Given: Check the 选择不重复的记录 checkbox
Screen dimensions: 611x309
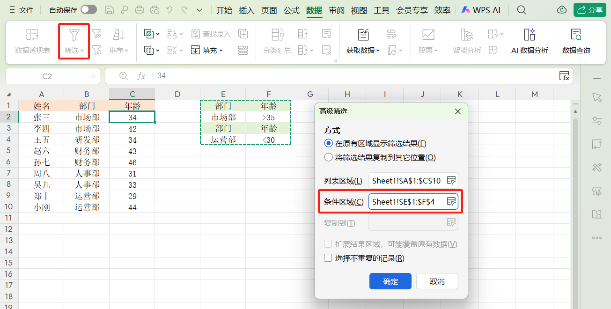Looking at the screenshot, I should point(329,258).
